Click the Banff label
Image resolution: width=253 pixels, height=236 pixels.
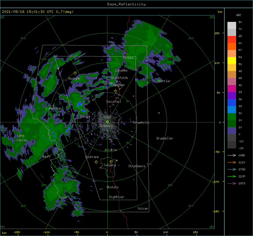click(46, 157)
